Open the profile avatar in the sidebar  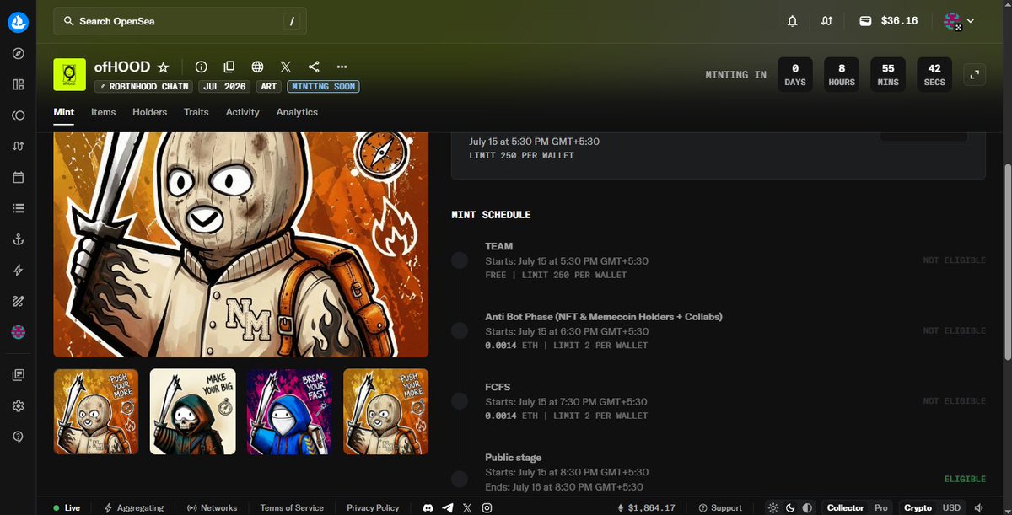pos(18,333)
